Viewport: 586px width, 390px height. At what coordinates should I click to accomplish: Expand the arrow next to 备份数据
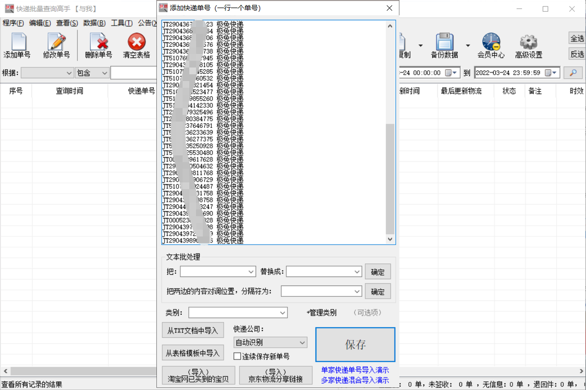pyautogui.click(x=468, y=45)
